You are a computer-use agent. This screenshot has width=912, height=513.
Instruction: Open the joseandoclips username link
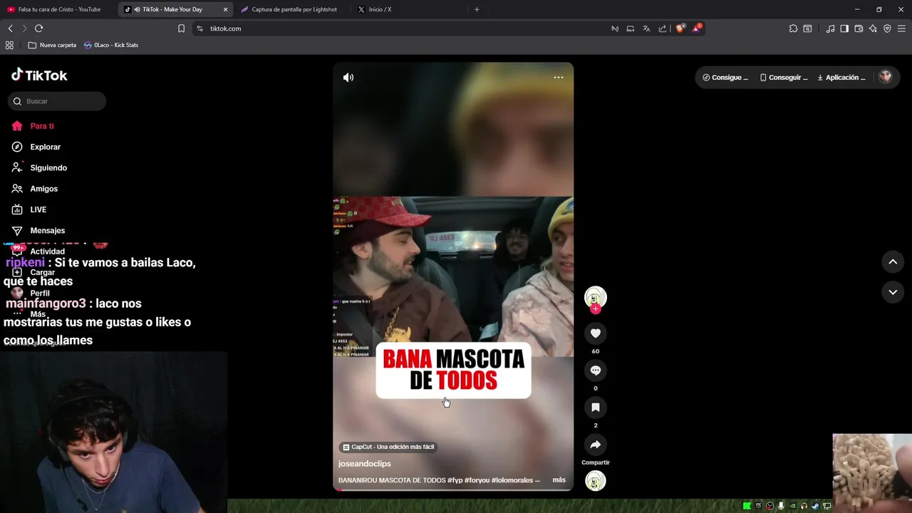tap(365, 463)
